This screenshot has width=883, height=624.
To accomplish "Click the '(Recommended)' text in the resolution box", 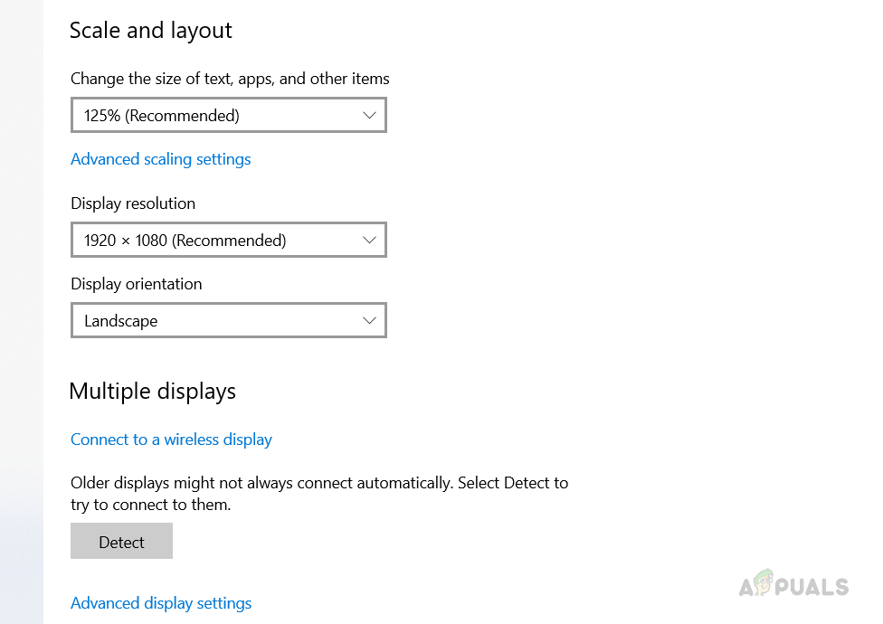I will click(x=229, y=241).
